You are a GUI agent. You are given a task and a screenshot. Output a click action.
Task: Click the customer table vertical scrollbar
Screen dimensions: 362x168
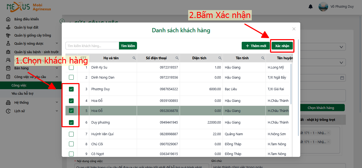coord(291,84)
